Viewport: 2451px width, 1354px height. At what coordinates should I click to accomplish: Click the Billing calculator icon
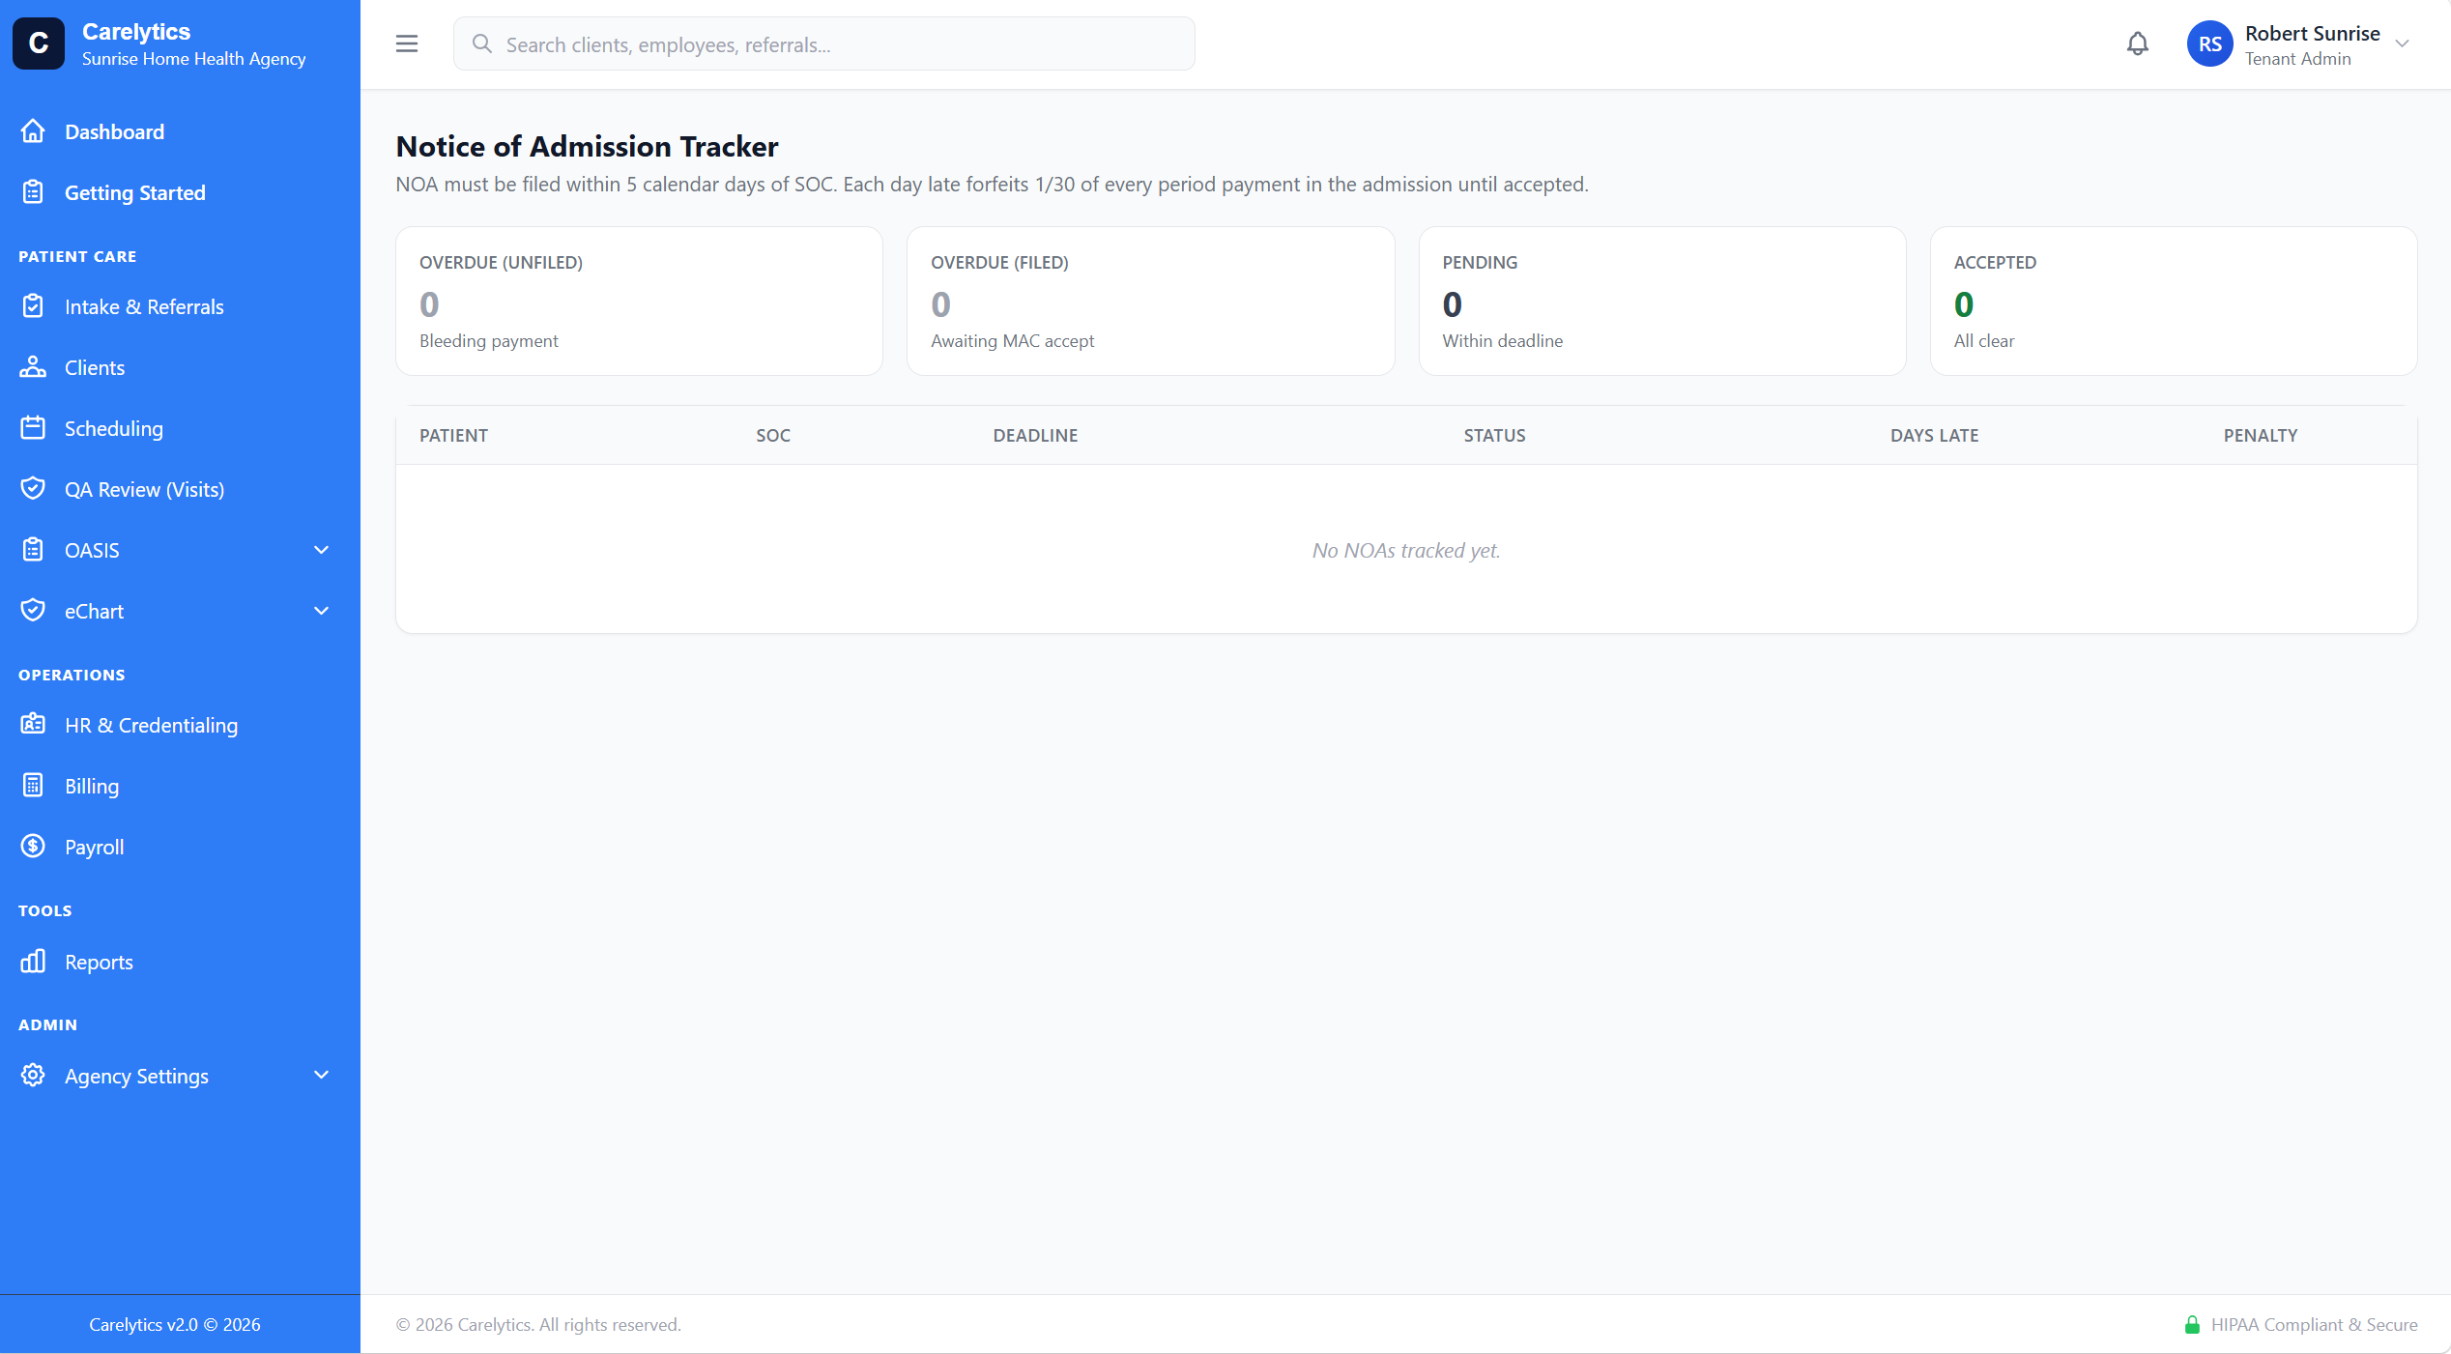click(33, 786)
